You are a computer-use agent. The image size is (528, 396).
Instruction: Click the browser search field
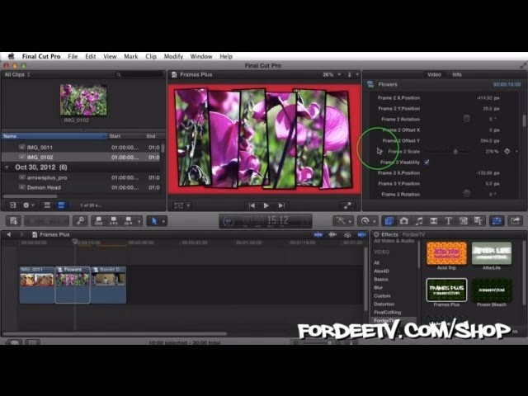coord(139,75)
